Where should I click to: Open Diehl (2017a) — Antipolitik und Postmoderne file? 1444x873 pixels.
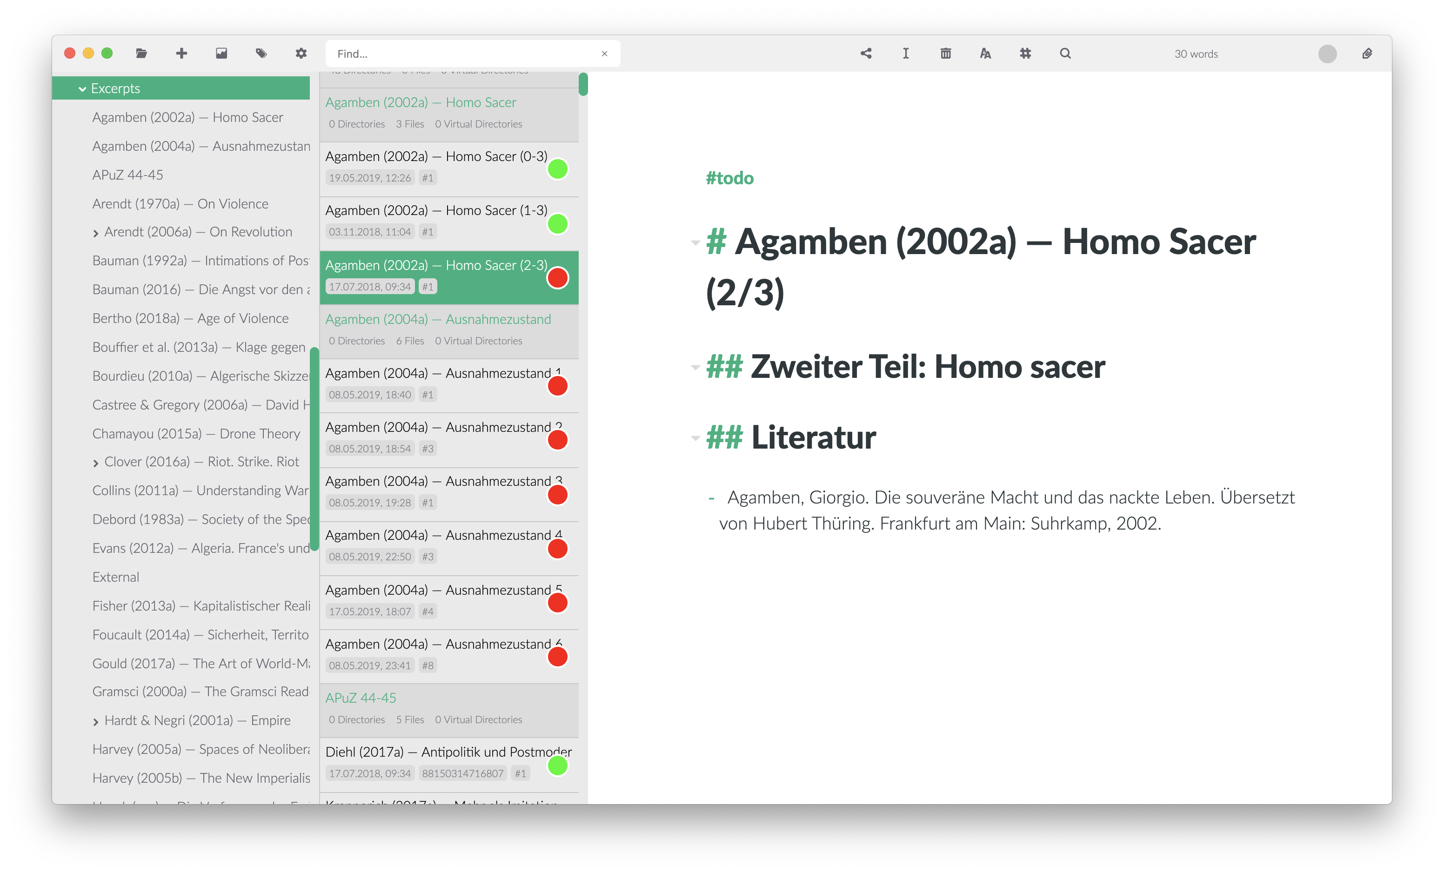tap(449, 765)
